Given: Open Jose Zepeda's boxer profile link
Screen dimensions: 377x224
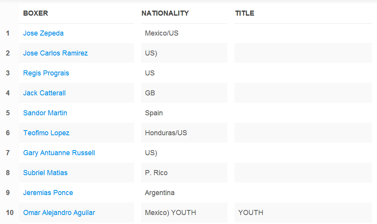Looking at the screenshot, I should click(x=43, y=33).
